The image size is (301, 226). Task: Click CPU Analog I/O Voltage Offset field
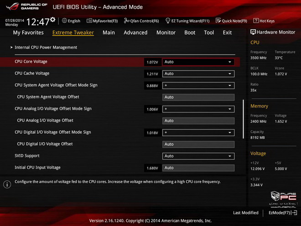tap(198, 121)
